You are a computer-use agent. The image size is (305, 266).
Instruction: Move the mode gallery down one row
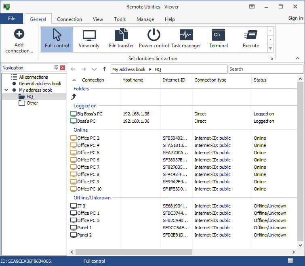[x=270, y=40]
